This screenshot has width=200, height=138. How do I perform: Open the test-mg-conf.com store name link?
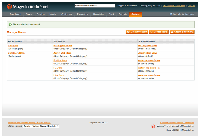click(x=63, y=46)
